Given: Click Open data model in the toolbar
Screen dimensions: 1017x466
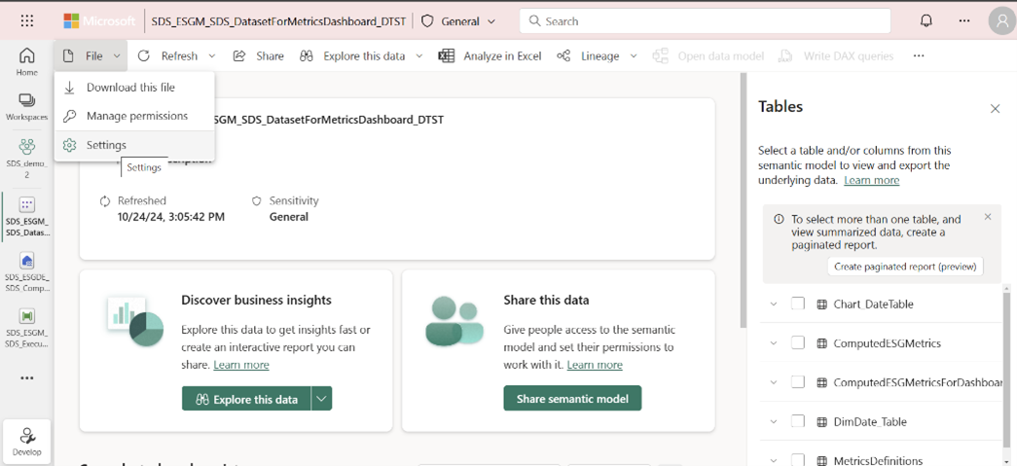Looking at the screenshot, I should [x=708, y=55].
